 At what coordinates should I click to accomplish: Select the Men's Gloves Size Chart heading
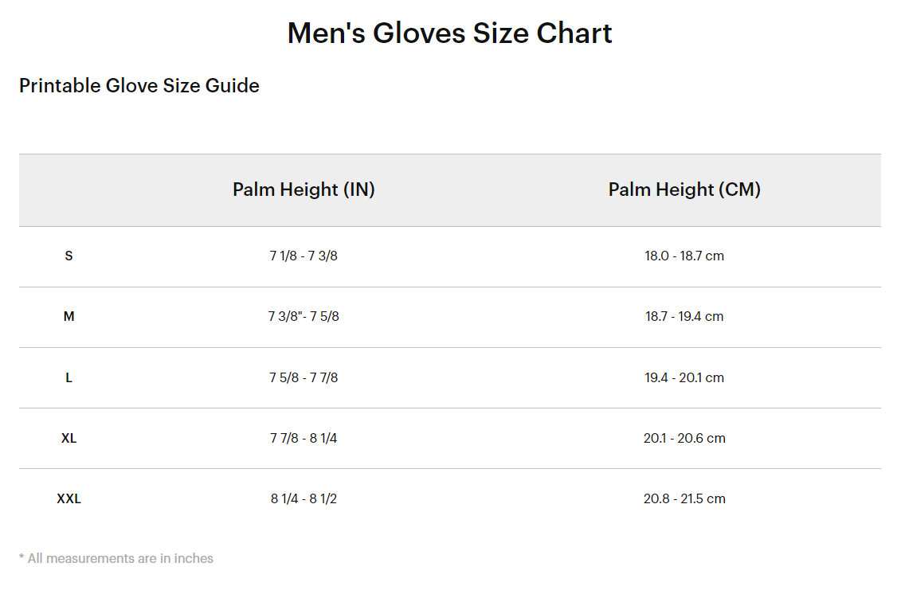tap(450, 33)
